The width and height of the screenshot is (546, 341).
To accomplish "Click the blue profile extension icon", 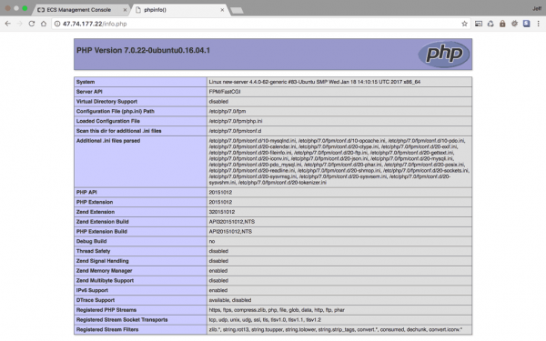I will point(527,24).
